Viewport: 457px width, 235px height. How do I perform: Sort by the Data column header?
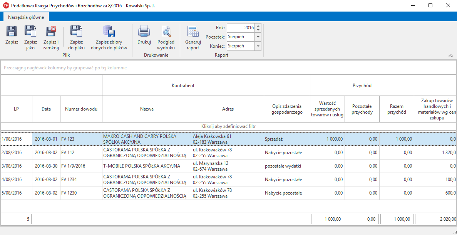coord(46,109)
